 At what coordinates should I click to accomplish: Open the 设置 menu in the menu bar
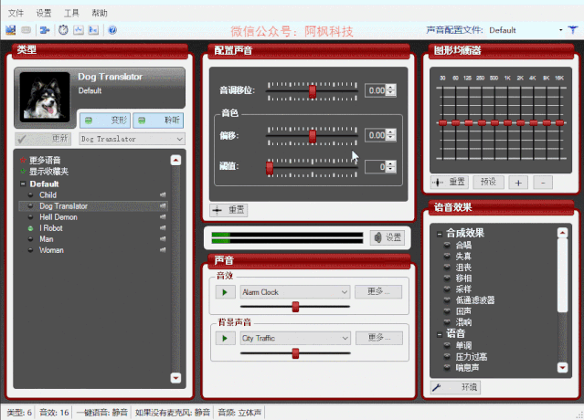pos(44,13)
